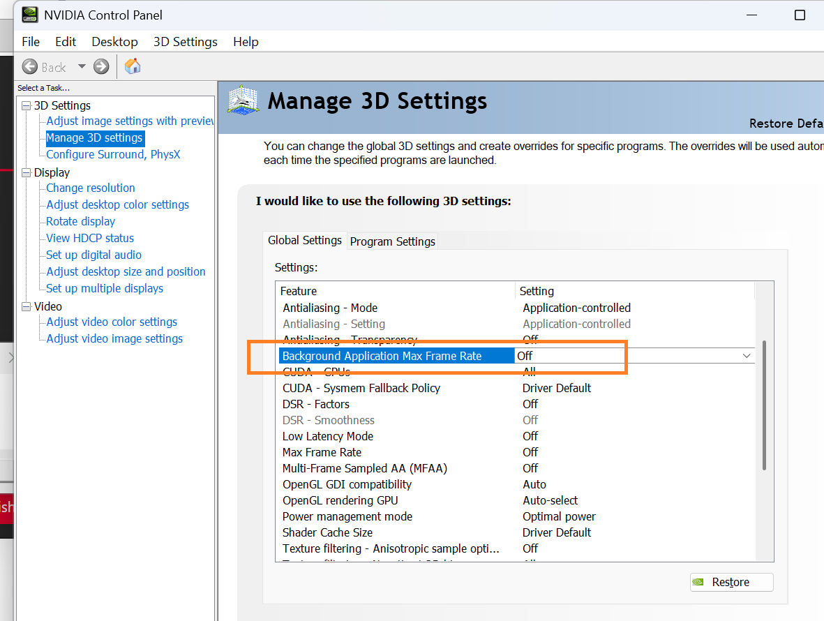The height and width of the screenshot is (621, 824).
Task: Collapse the Video tree node
Action: [x=27, y=306]
